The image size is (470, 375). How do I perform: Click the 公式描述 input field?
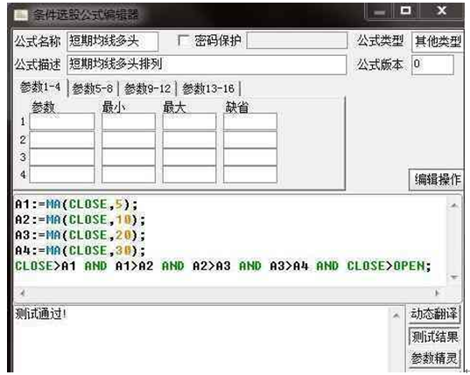(207, 65)
